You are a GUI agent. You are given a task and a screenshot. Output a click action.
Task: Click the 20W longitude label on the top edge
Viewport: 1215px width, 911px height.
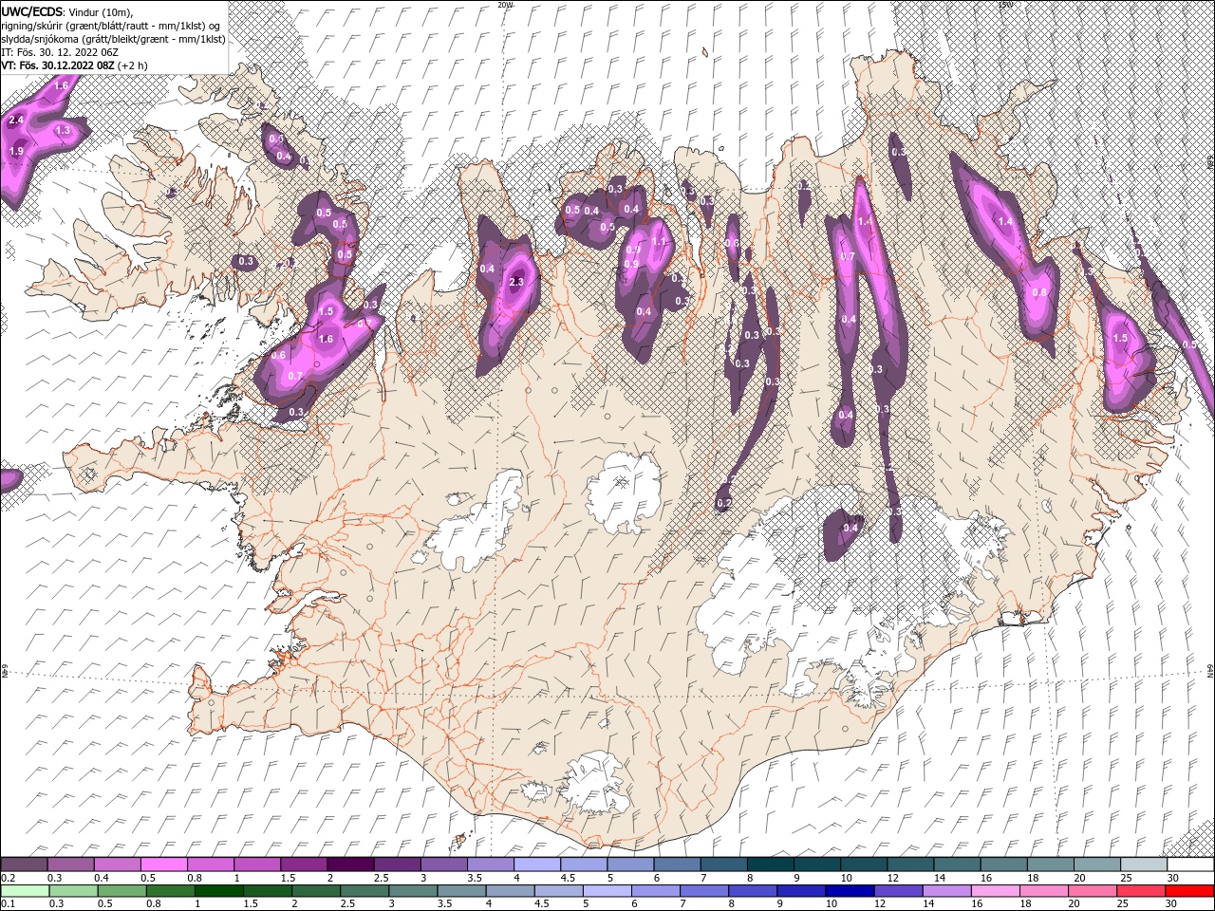(x=504, y=5)
